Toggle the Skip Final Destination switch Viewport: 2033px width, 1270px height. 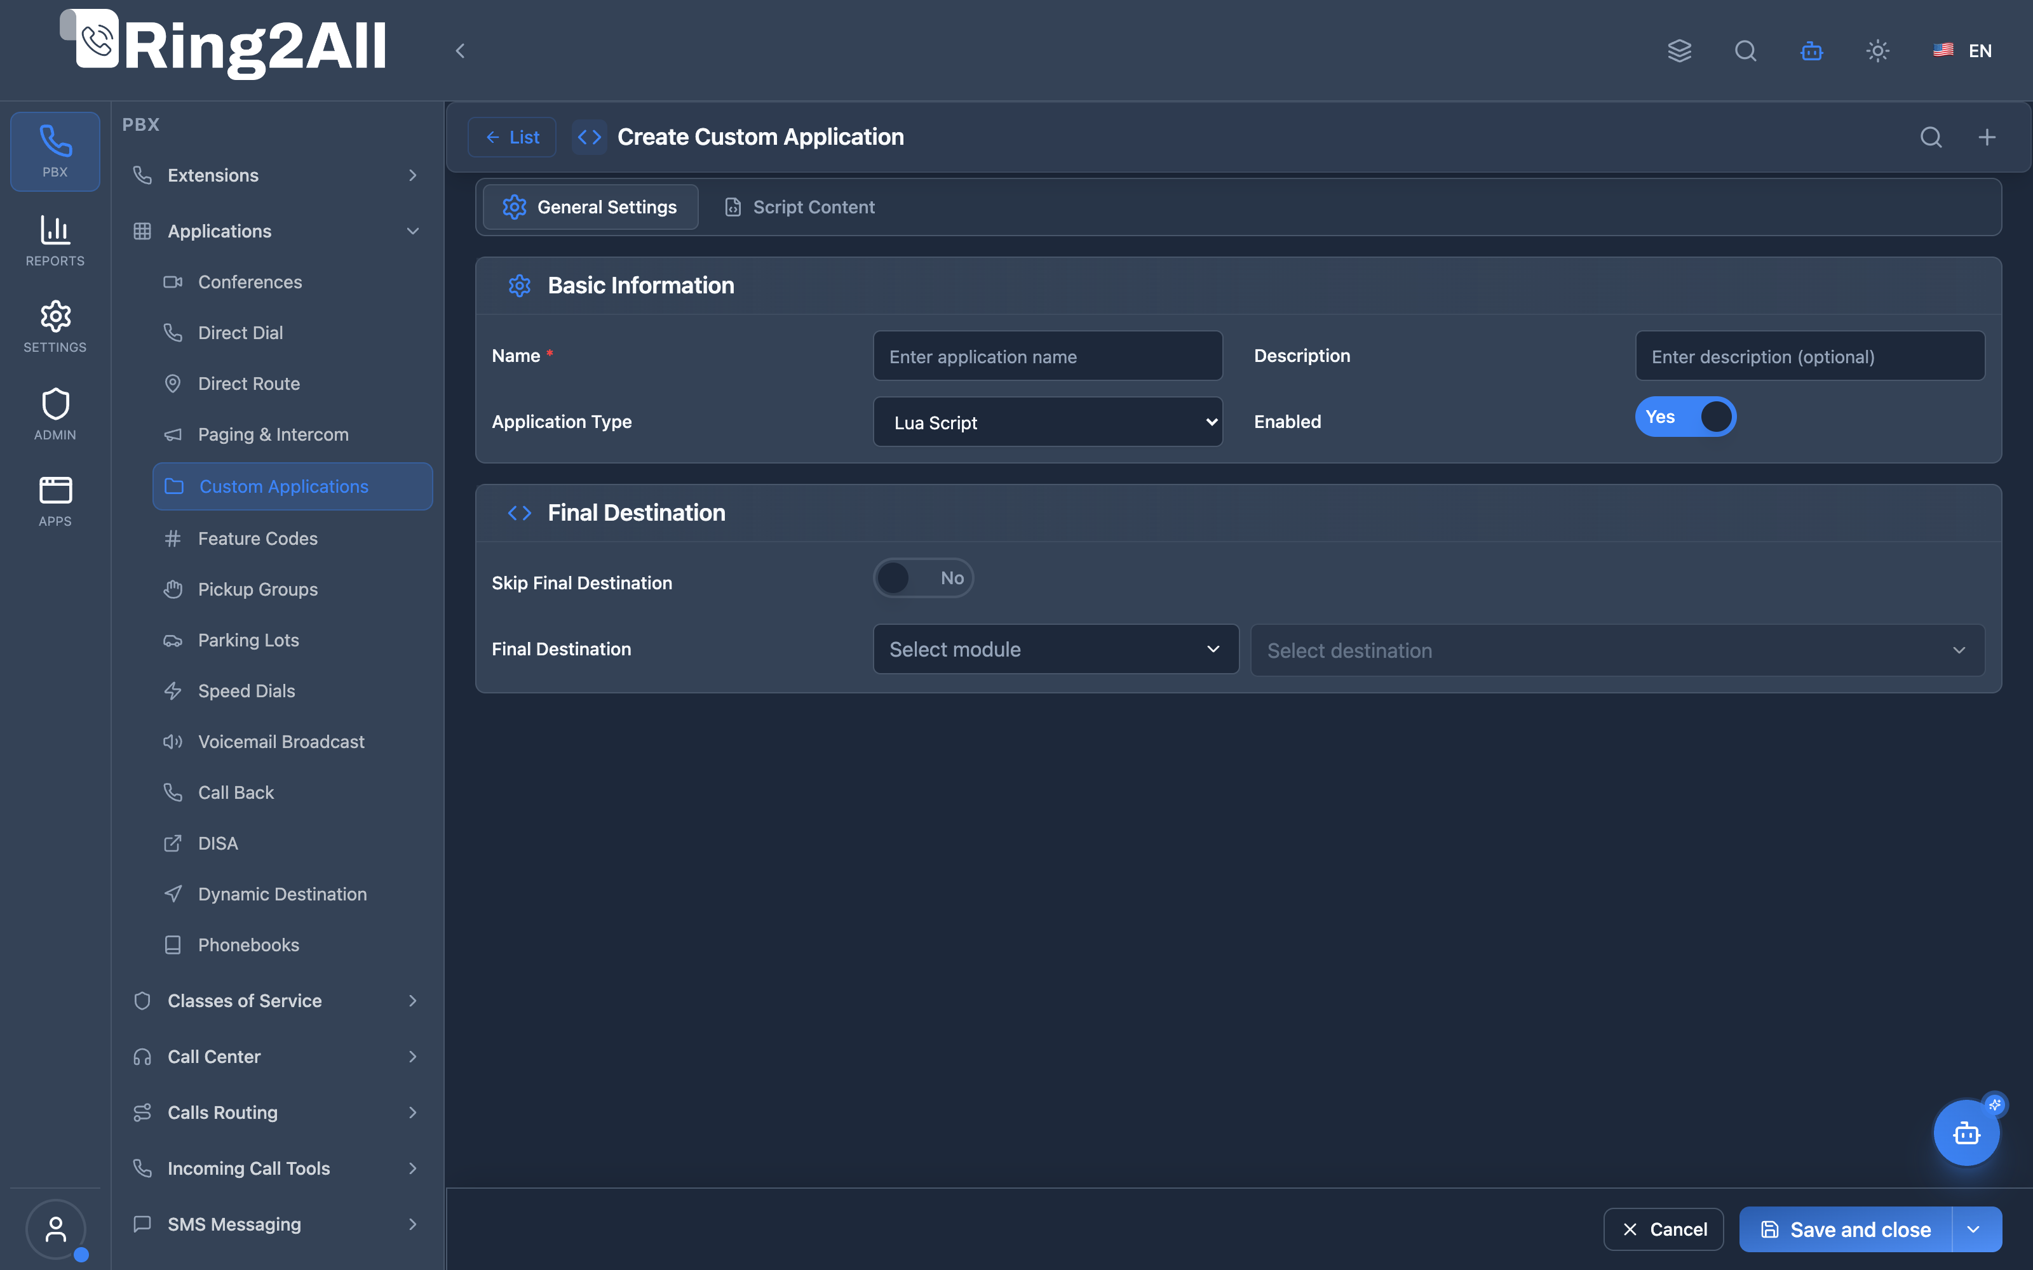click(922, 578)
